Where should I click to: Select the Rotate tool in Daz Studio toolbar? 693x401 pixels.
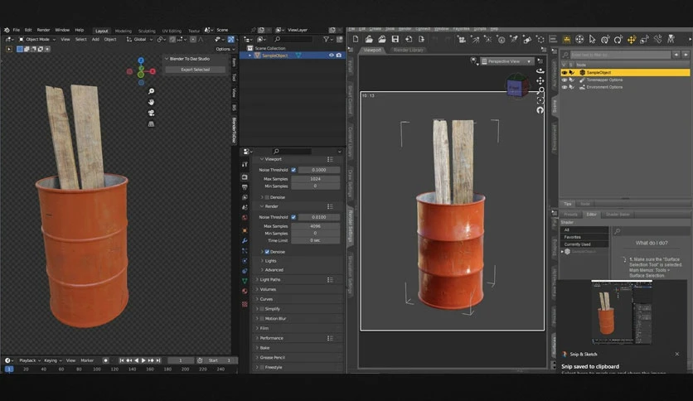[x=618, y=40]
